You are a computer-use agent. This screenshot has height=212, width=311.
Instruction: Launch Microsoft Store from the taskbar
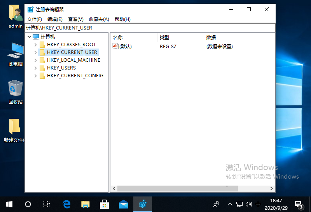pyautogui.click(x=105, y=204)
